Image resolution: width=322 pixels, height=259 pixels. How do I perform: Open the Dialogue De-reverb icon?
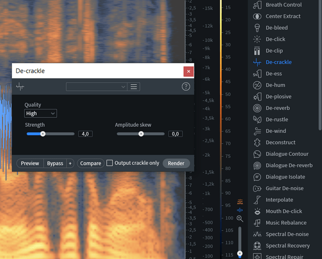pyautogui.click(x=257, y=165)
